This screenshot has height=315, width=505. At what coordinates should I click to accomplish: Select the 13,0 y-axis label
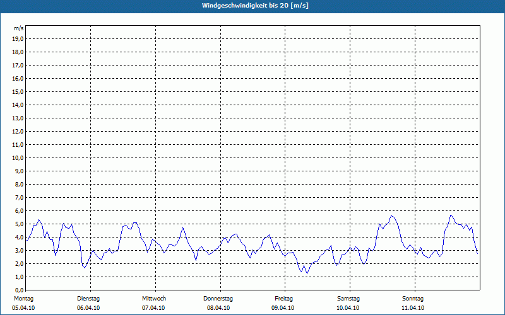point(18,118)
